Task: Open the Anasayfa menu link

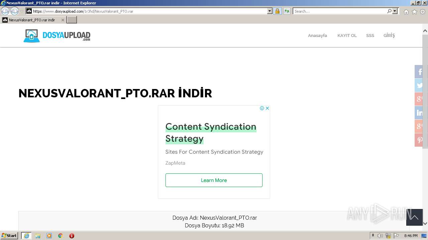Action: tap(317, 35)
